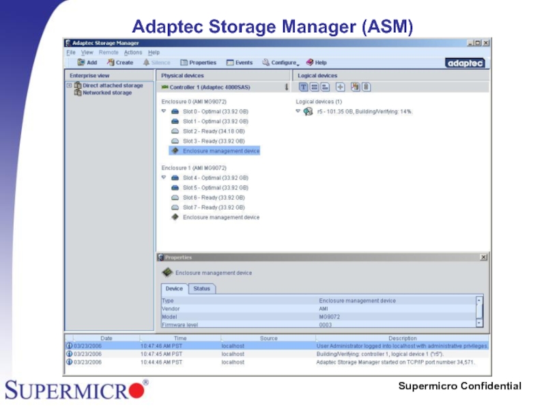Screen dimensions: 546x410
Task: Select Slot 1 - Optimal (33.92 GB)
Action: click(216, 122)
